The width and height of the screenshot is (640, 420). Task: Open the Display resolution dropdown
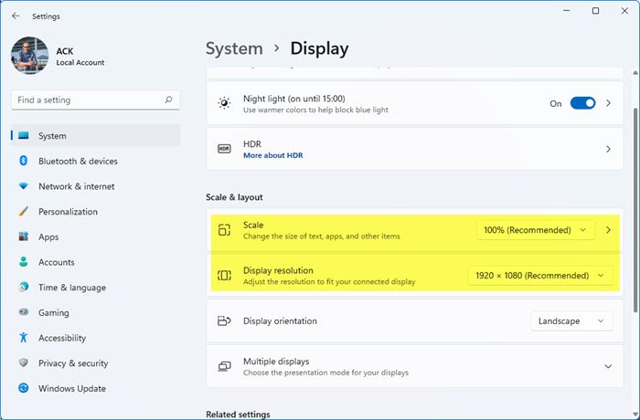tap(539, 275)
